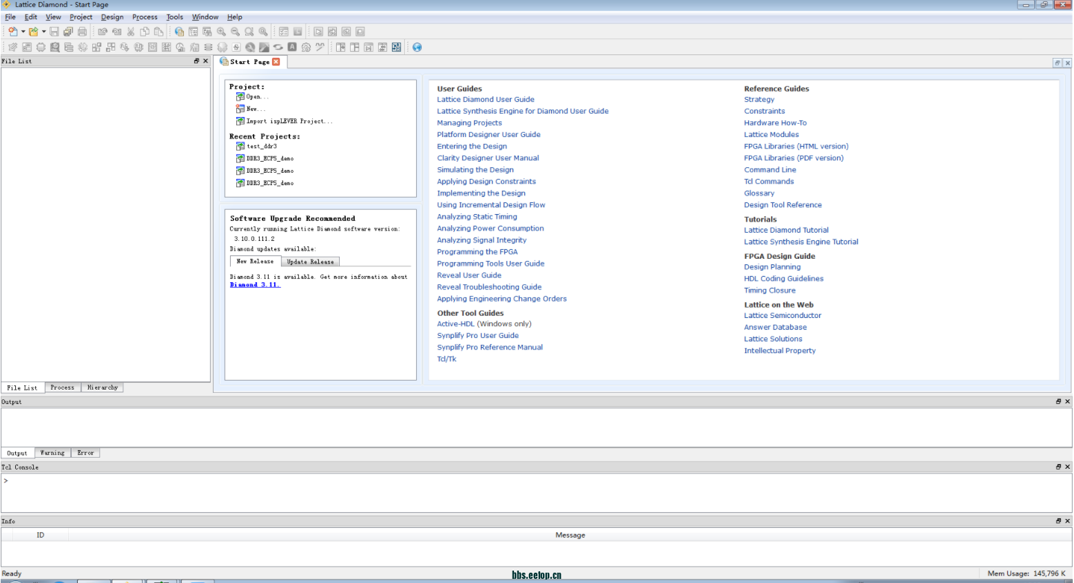Switch to the Process tab
The height and width of the screenshot is (583, 1074).
point(63,388)
